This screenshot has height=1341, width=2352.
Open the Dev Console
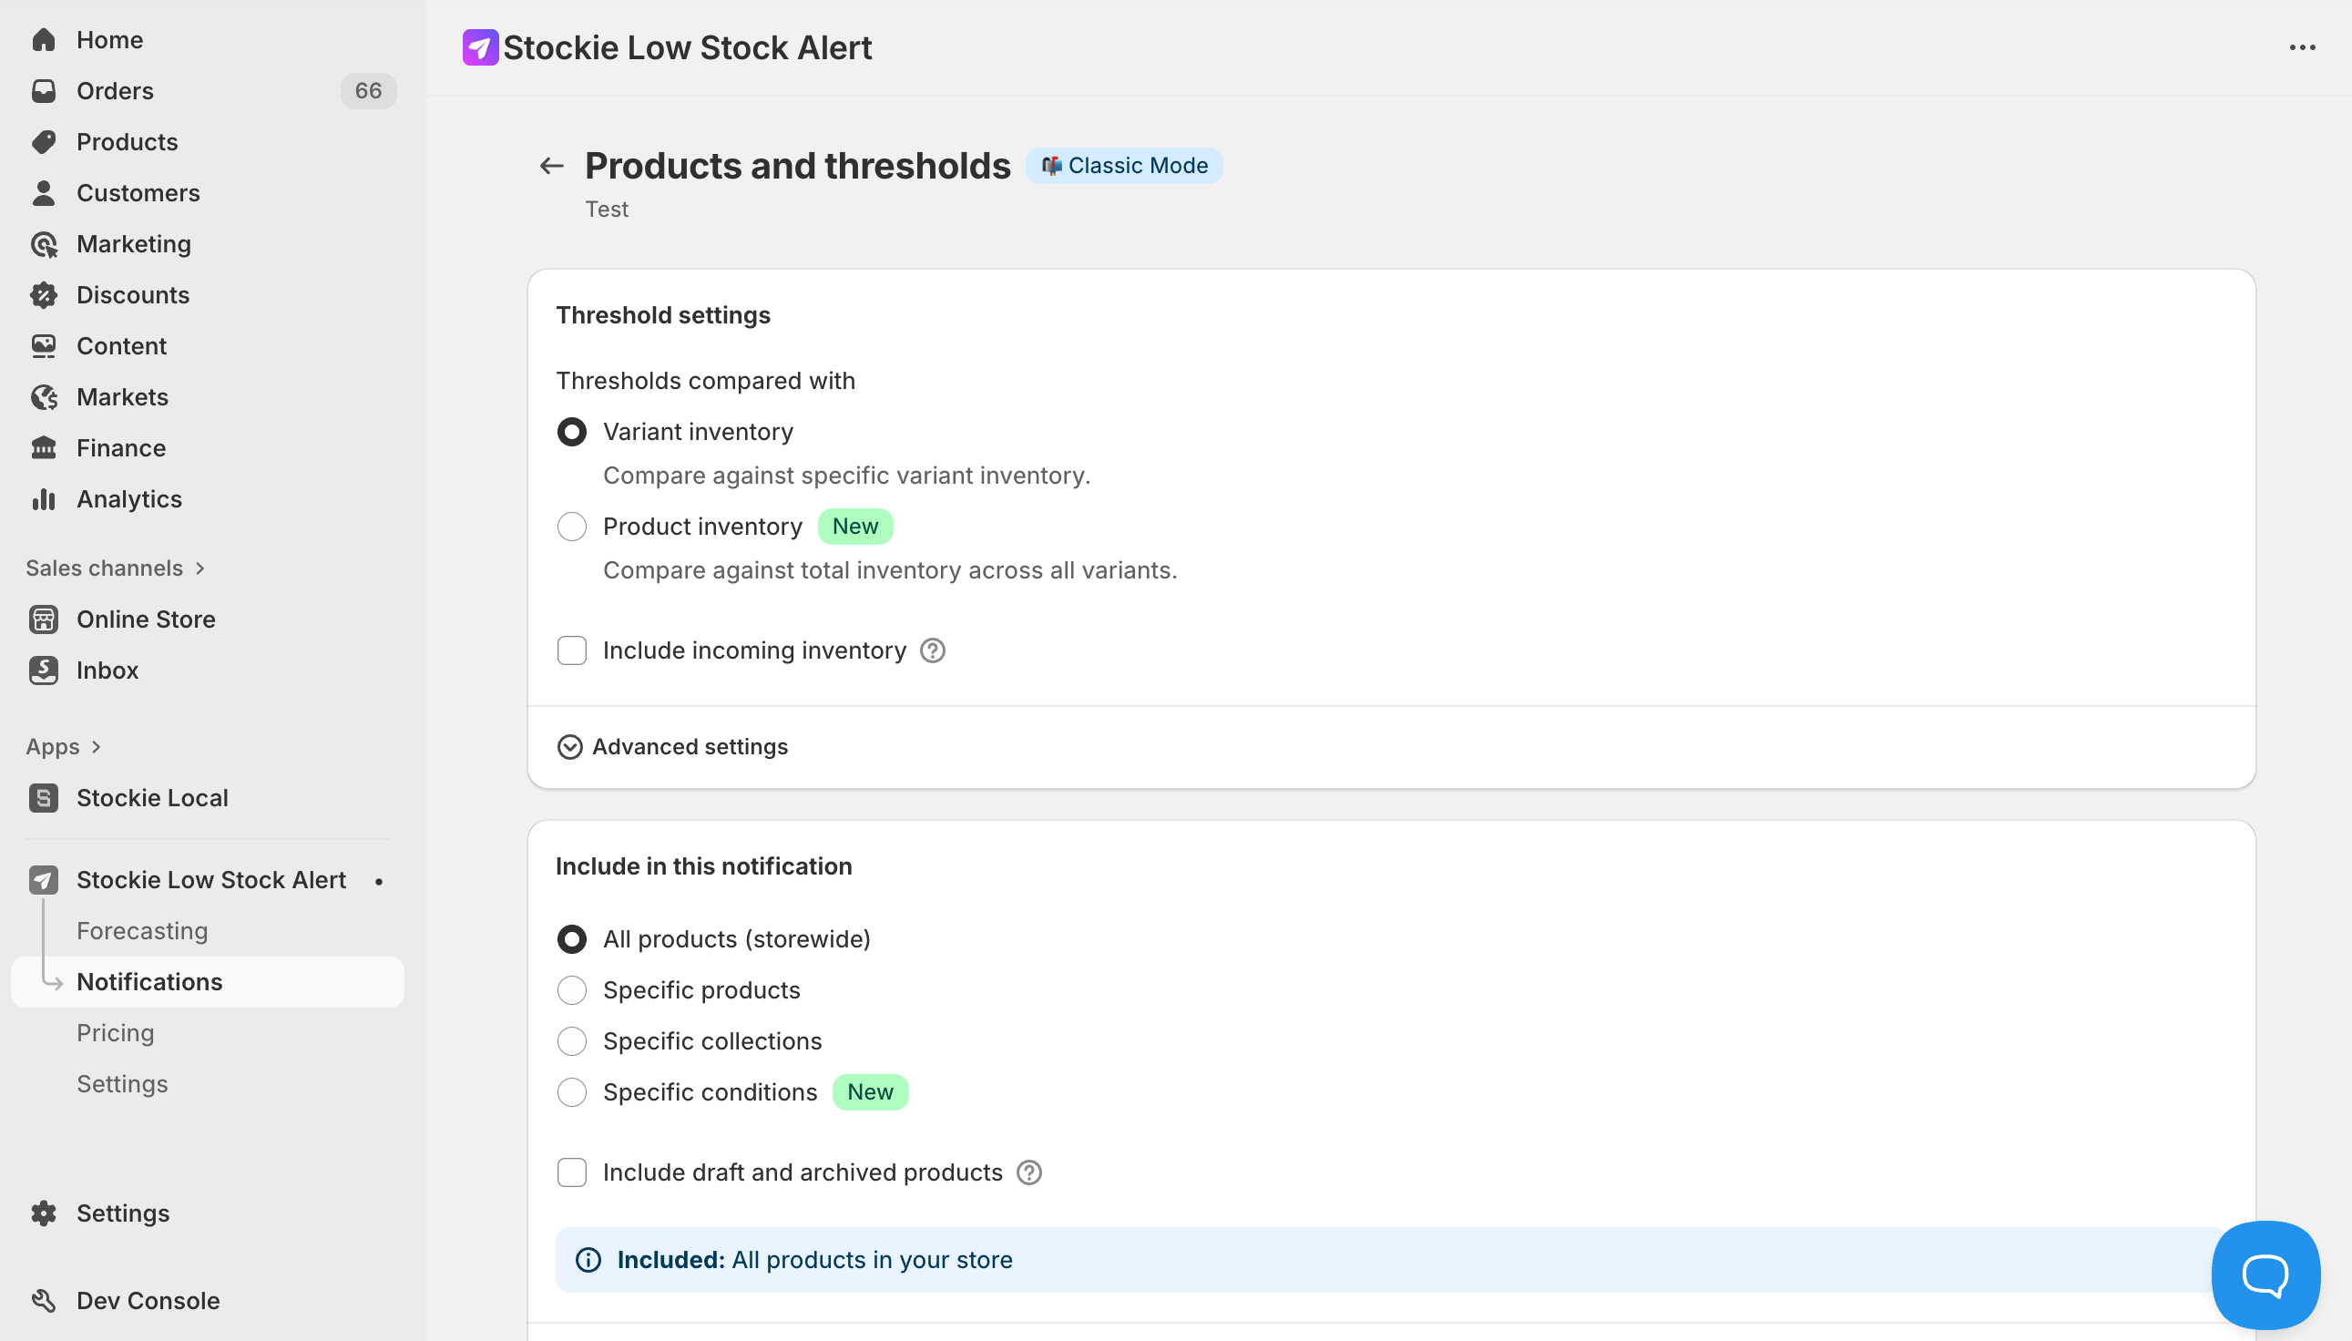[148, 1301]
